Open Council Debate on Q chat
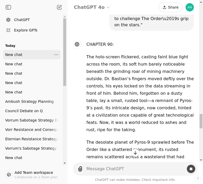Viewport: 203px width, 184px height. point(24,111)
